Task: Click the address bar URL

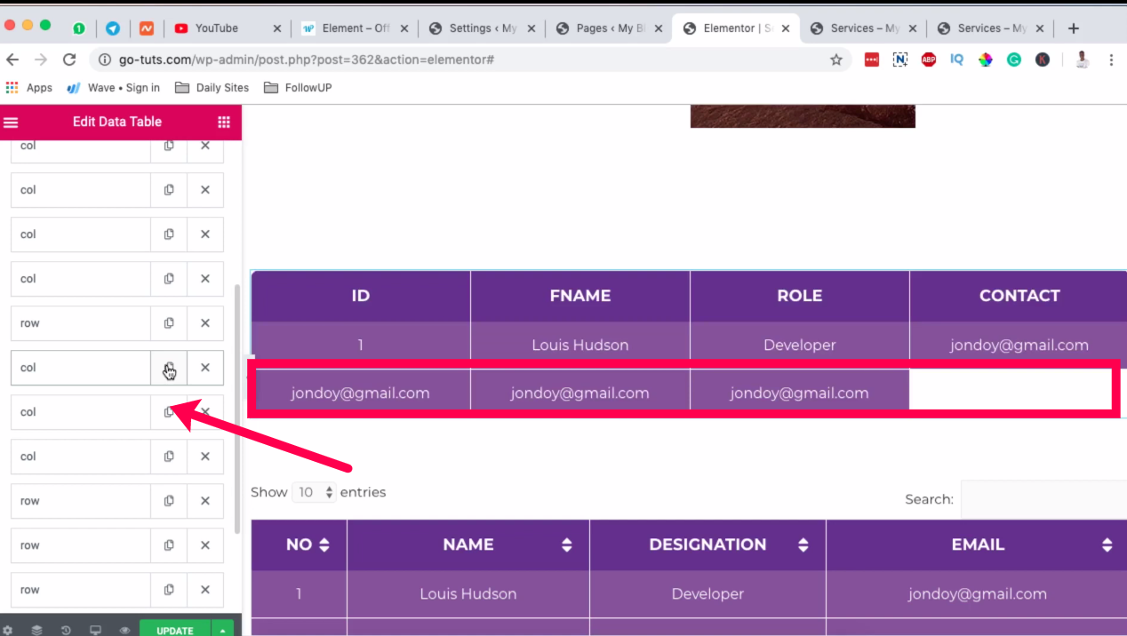Action: 306,60
